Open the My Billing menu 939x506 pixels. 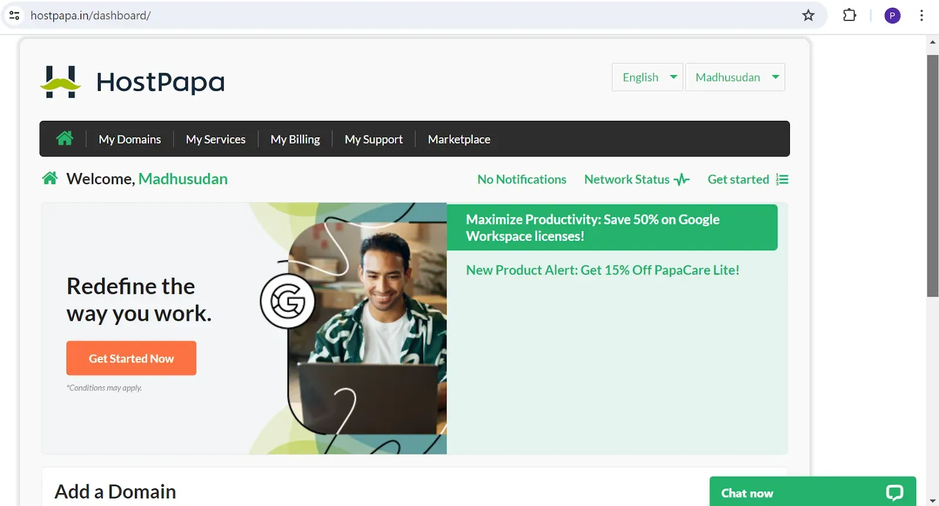click(x=295, y=140)
